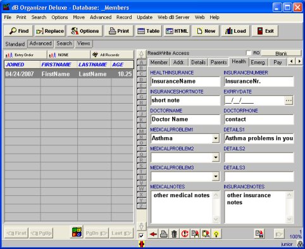Screen dimensions: 305x249
Task: Click the padlock icon in status bar
Action: tap(300, 244)
